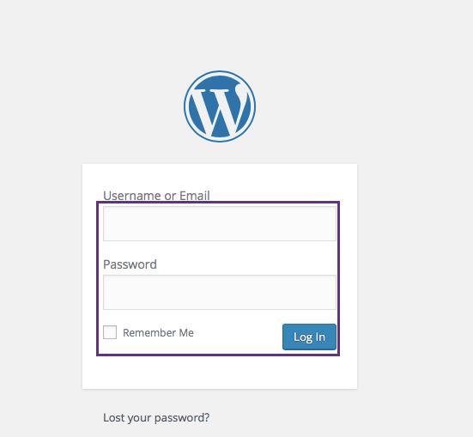This screenshot has height=437, width=473.
Task: Click the WordPress logo
Action: tap(220, 106)
